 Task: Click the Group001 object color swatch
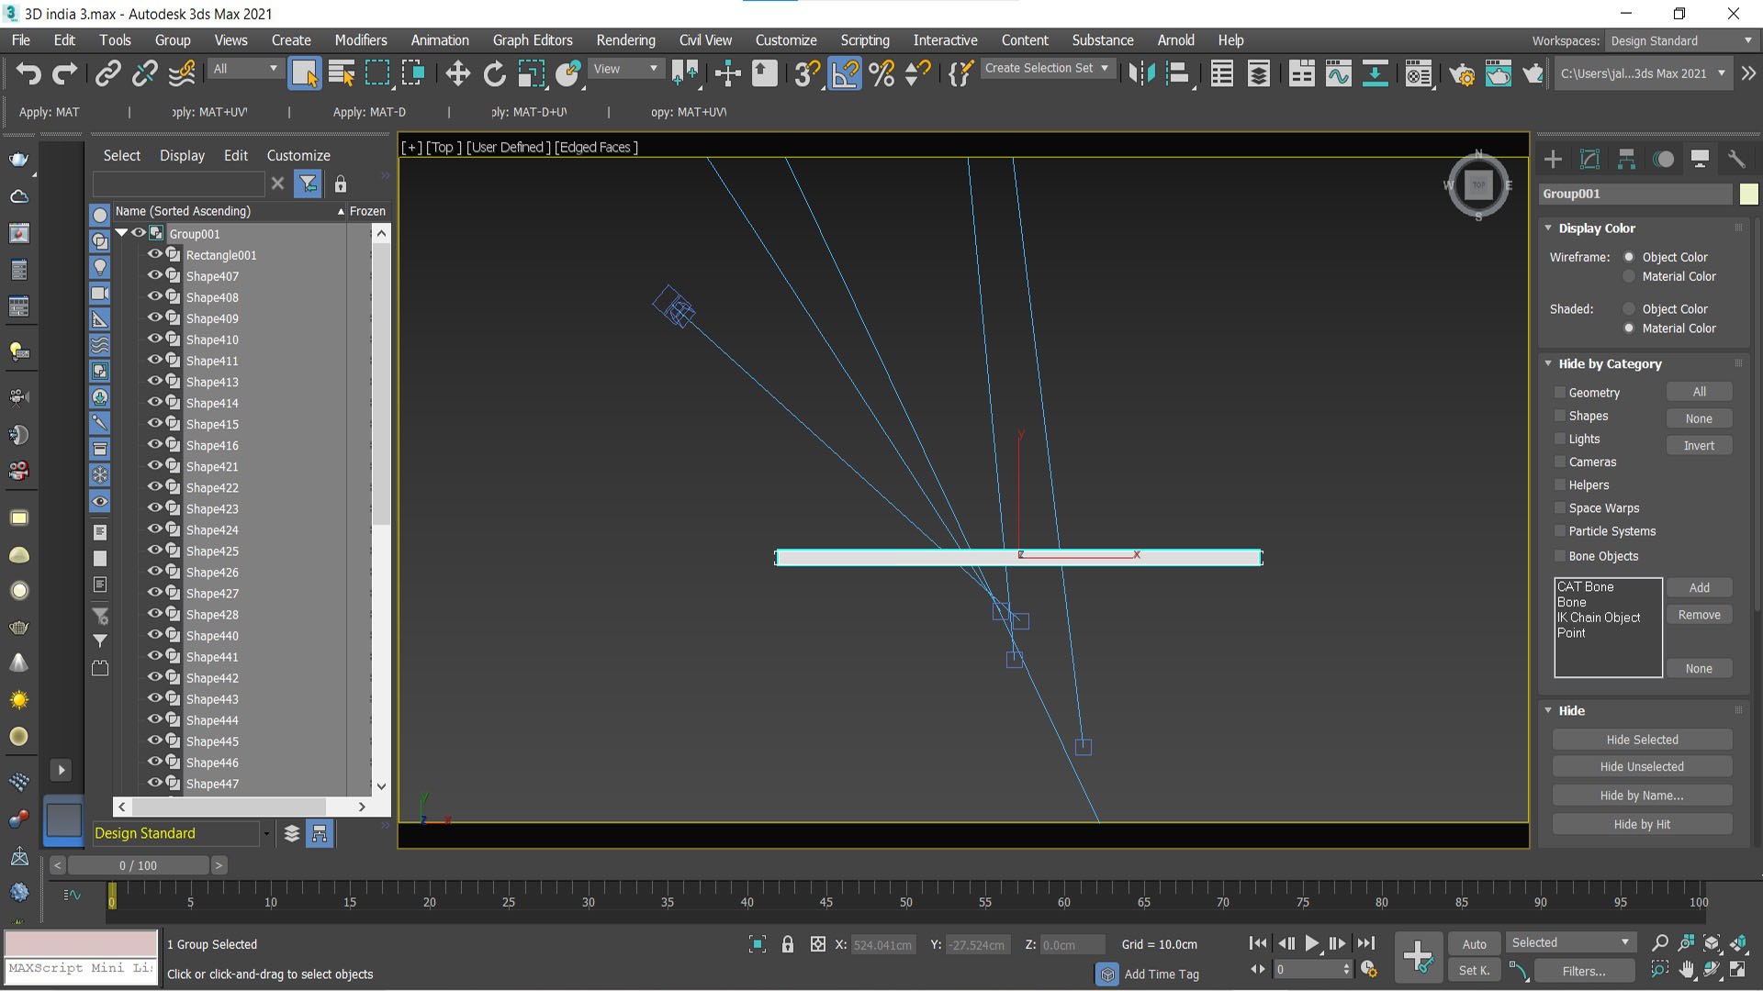coord(1748,194)
